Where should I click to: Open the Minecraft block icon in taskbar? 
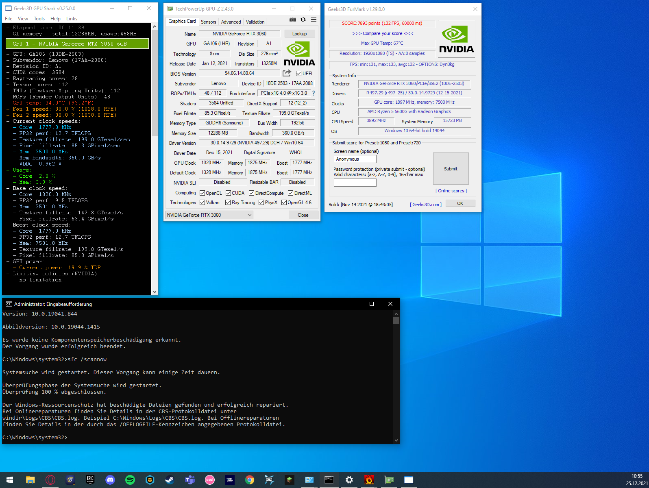coord(289,480)
